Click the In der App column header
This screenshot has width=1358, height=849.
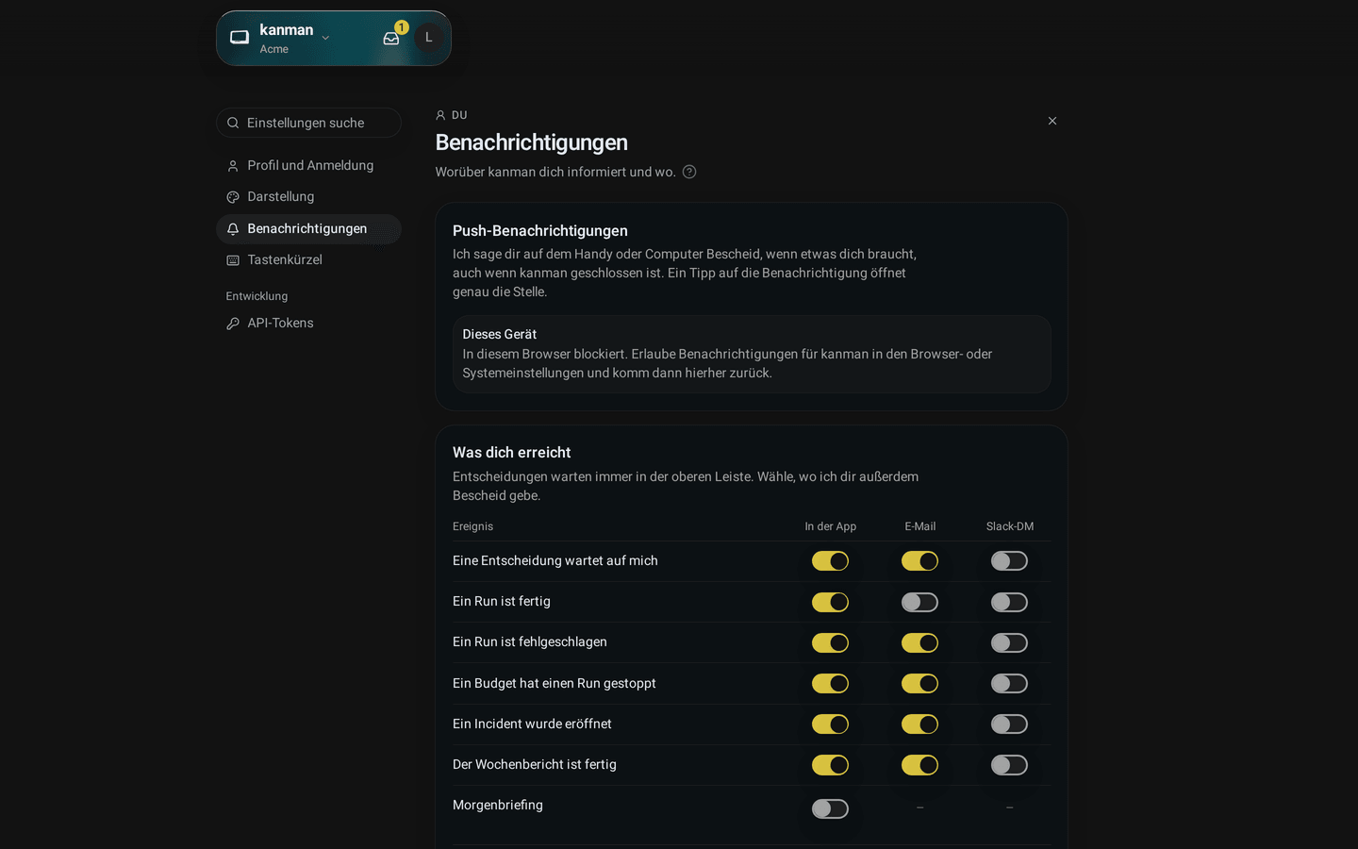[x=831, y=526]
